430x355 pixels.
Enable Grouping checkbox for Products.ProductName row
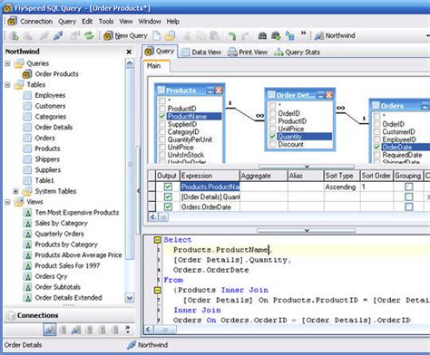pyautogui.click(x=408, y=187)
